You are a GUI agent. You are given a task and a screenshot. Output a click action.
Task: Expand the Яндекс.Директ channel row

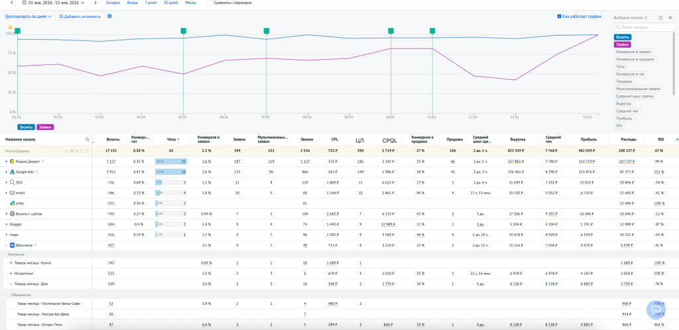tap(7, 161)
